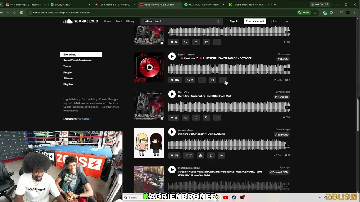Open the Library page

click(130, 21)
